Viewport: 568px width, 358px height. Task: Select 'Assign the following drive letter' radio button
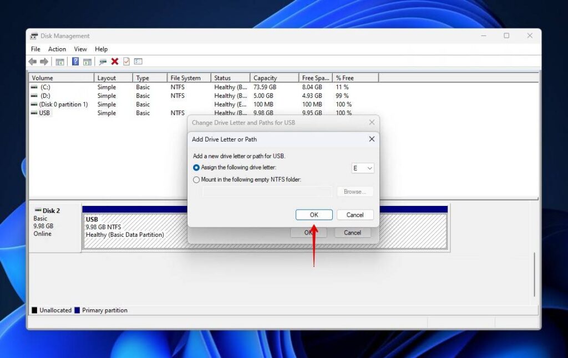point(196,167)
